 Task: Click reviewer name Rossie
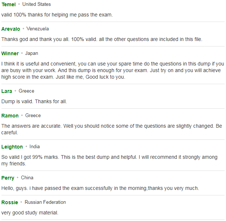(10, 202)
